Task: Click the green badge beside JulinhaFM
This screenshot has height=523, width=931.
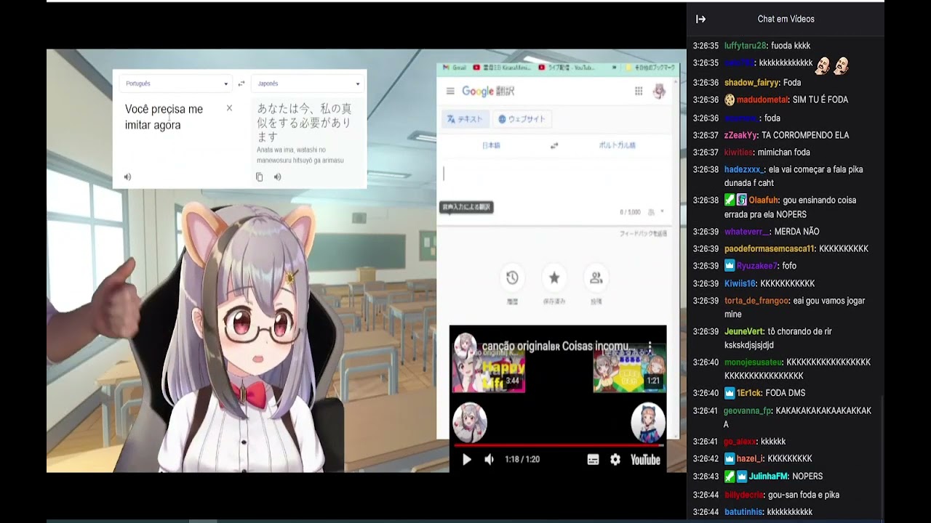Action: coord(730,477)
